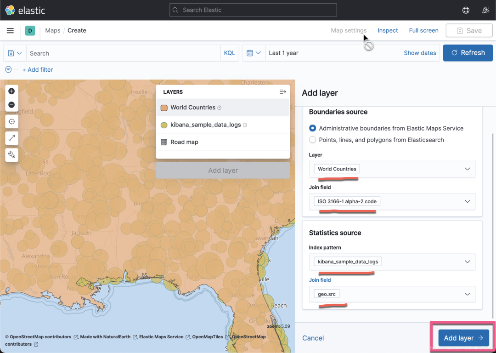Click the Road map grid icon
The width and height of the screenshot is (496, 353).
[164, 142]
